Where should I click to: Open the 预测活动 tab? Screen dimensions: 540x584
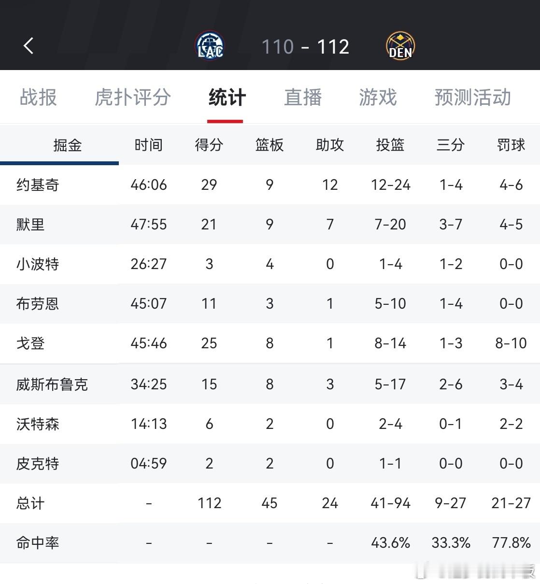[472, 97]
